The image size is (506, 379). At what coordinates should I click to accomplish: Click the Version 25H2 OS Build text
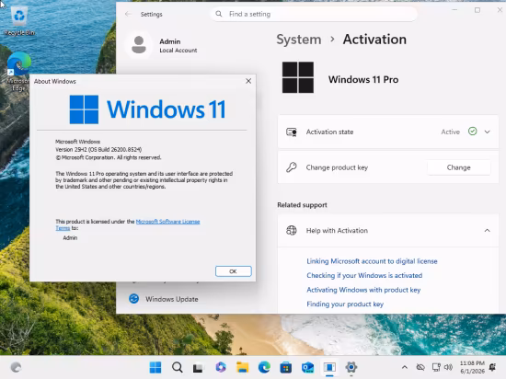click(98, 149)
